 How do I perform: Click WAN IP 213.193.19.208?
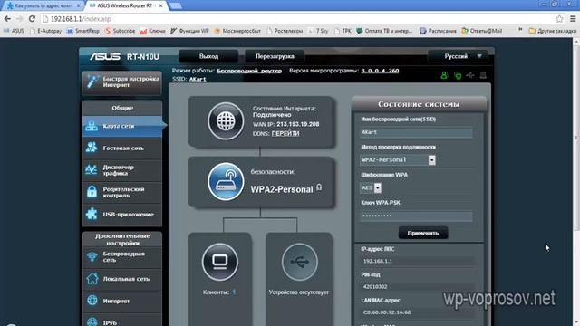298,125
